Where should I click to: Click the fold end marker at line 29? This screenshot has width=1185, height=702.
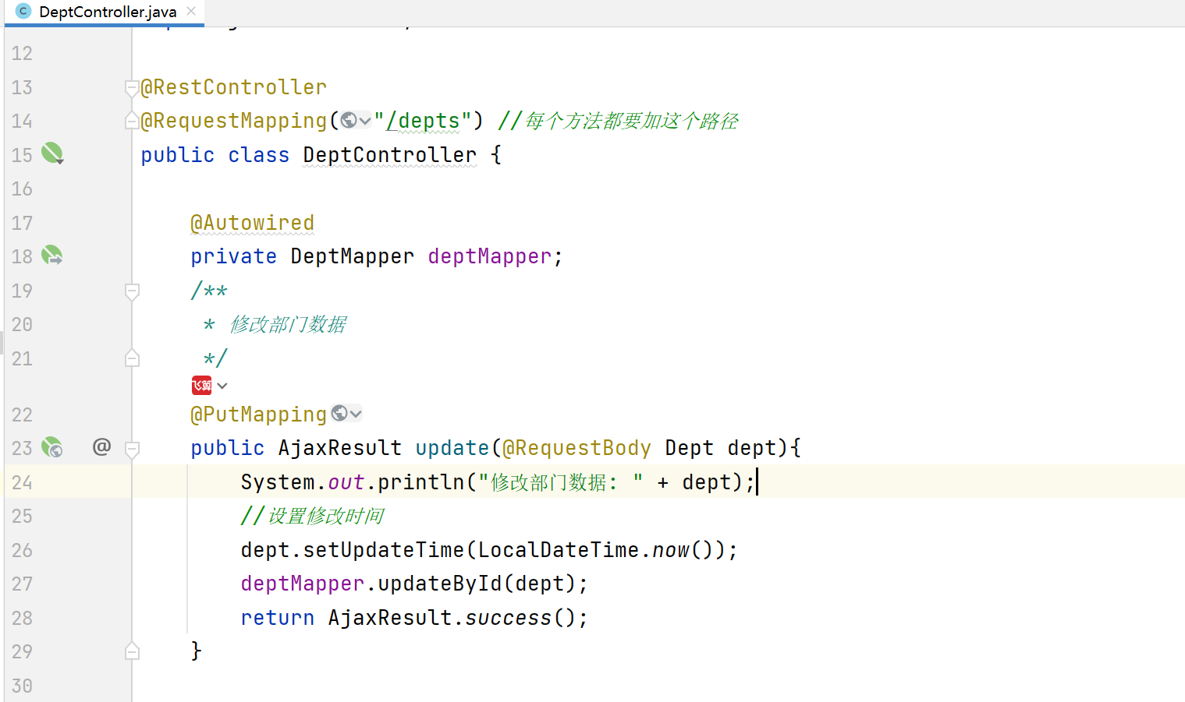132,651
